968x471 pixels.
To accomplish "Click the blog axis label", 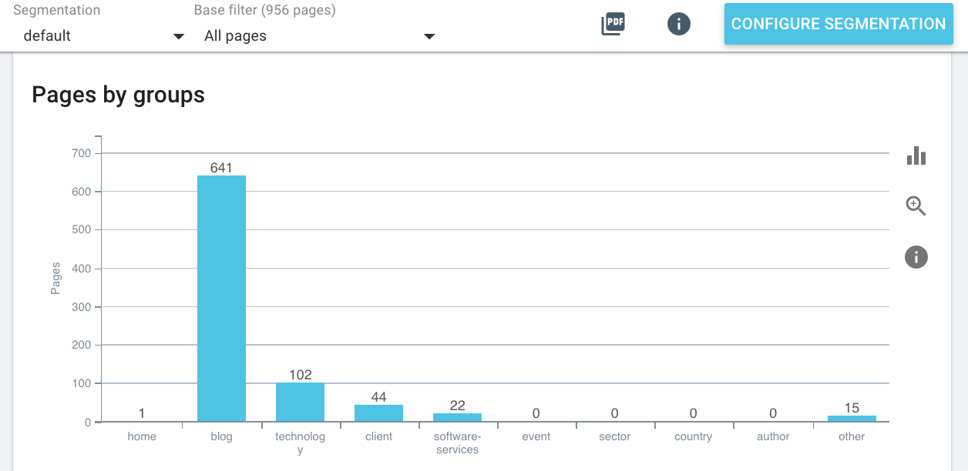I will coord(221,436).
